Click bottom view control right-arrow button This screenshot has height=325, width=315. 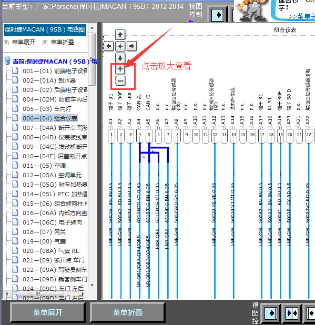271,313
